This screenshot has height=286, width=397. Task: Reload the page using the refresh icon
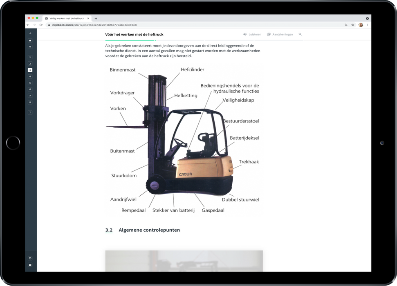(41, 25)
